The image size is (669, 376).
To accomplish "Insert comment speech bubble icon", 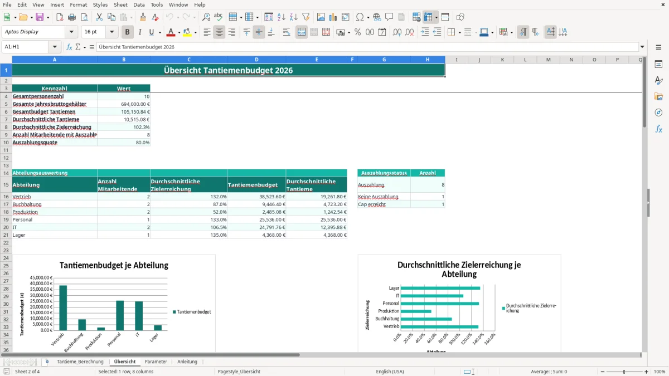I will (389, 17).
